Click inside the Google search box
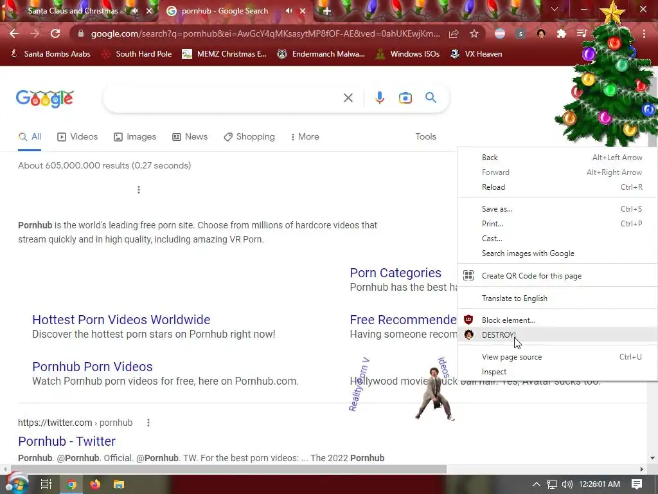Viewport: 658px width, 494px height. coord(222,98)
